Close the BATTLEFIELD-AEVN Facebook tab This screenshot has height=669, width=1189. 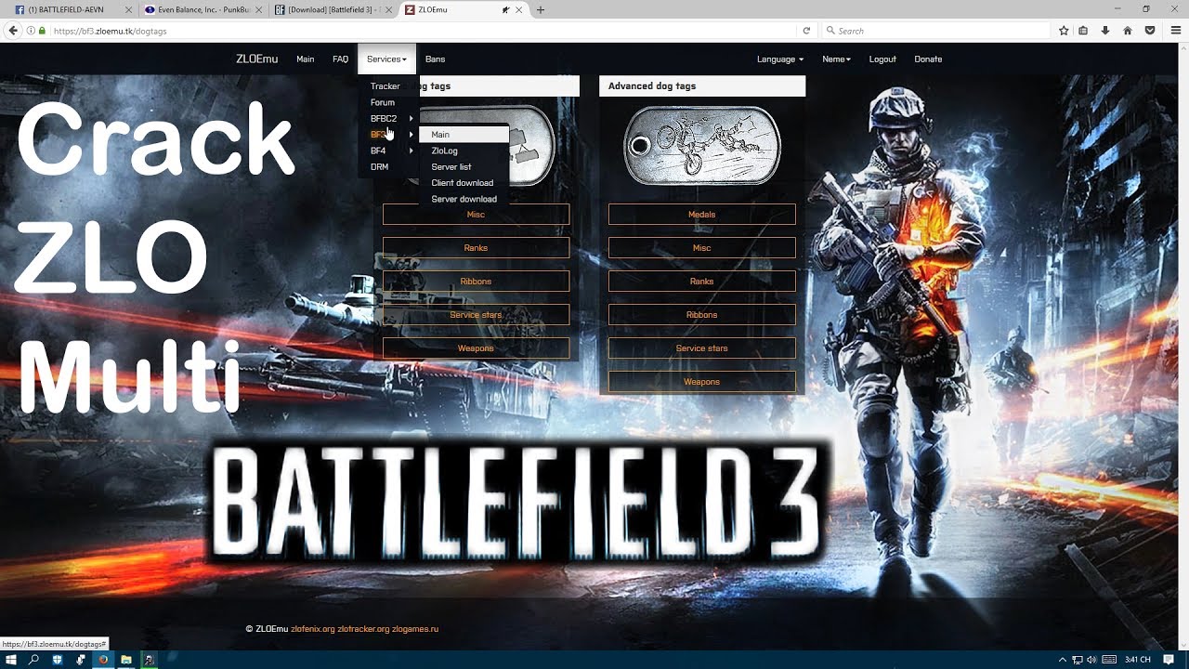(x=128, y=10)
